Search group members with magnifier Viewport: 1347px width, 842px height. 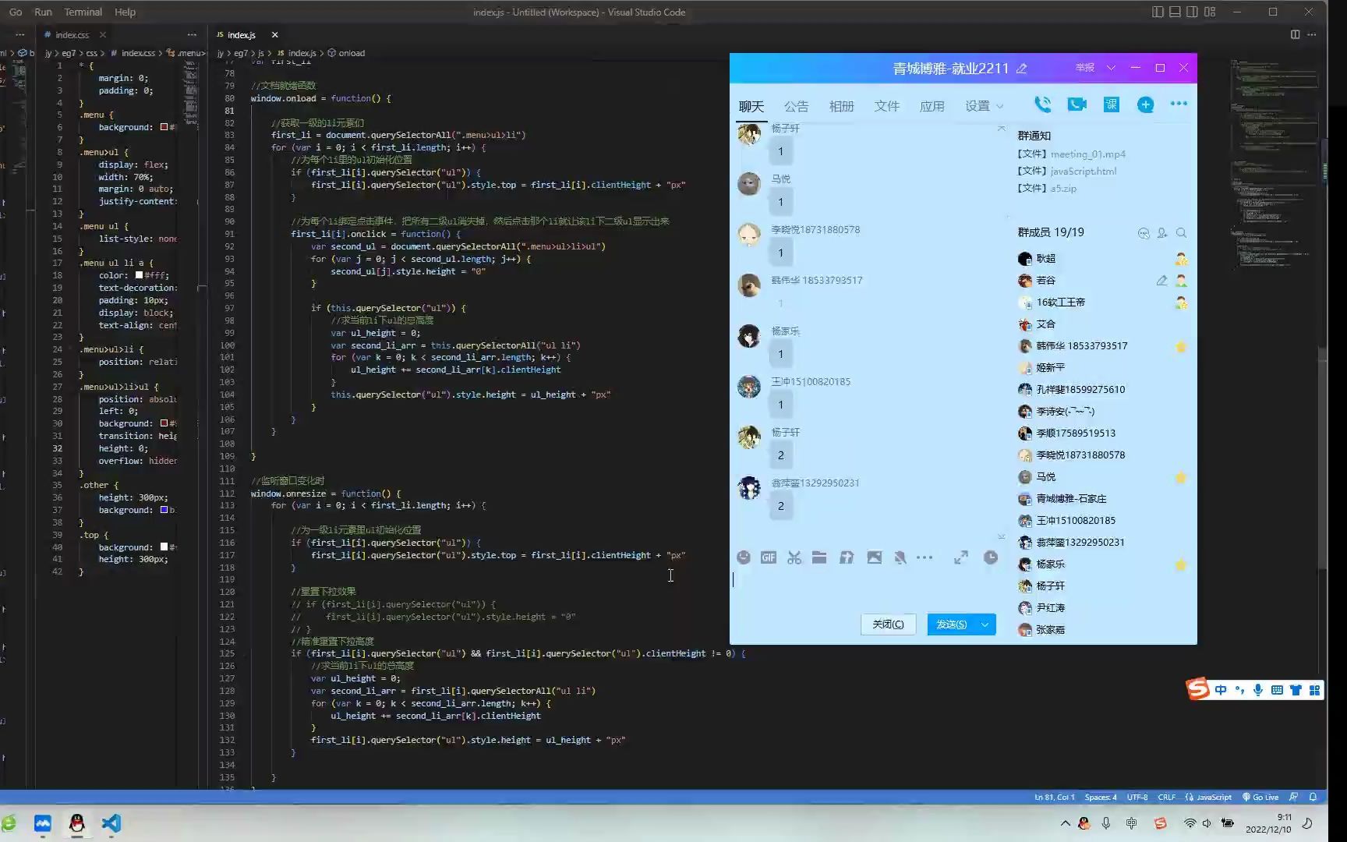1182,233
